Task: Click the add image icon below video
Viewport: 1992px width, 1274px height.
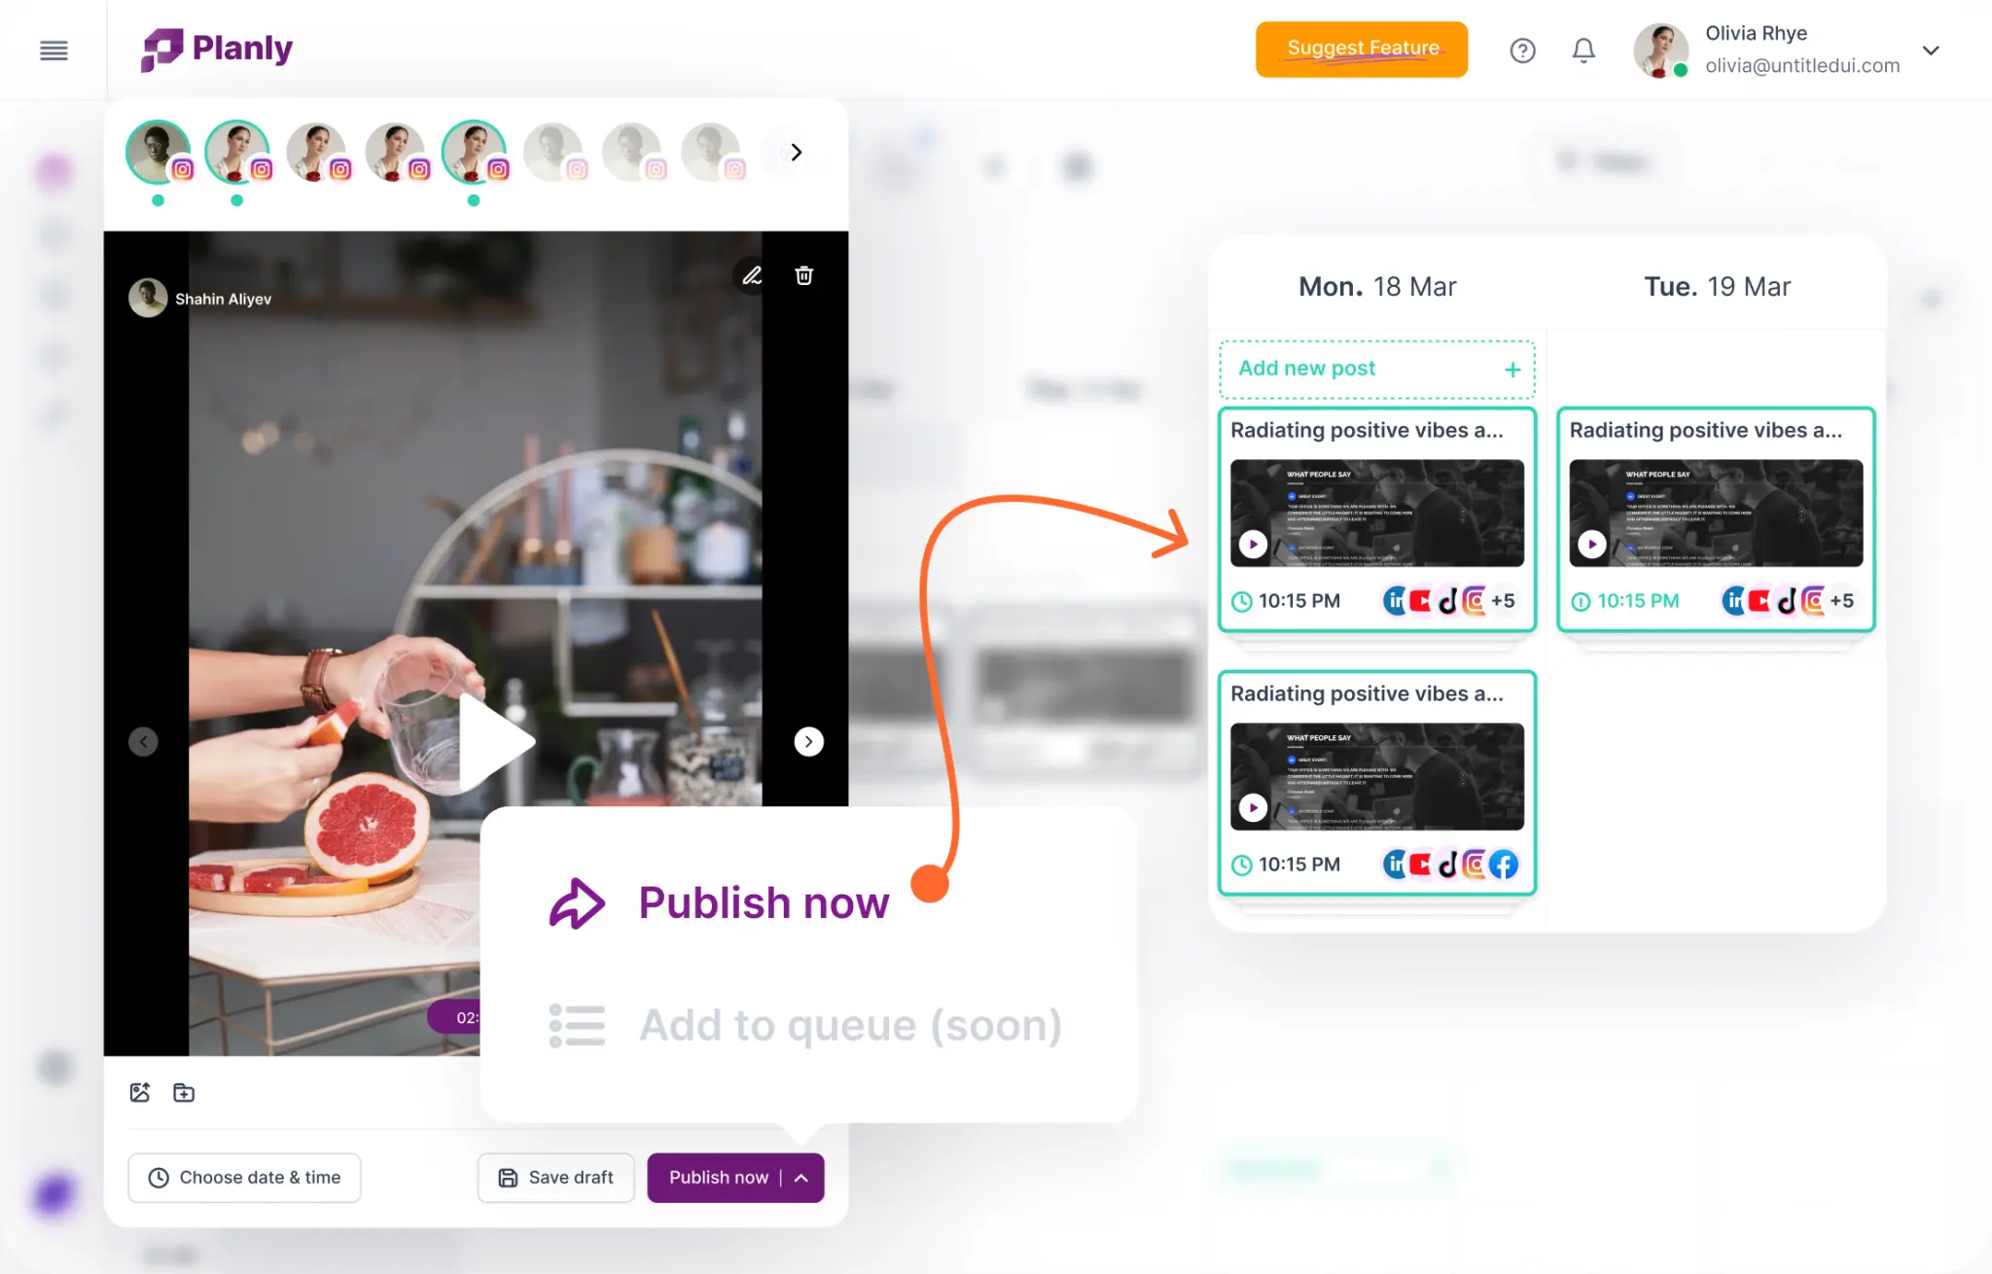Action: (x=140, y=1092)
